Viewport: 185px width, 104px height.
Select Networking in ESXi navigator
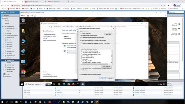pyautogui.click(x=8, y=76)
